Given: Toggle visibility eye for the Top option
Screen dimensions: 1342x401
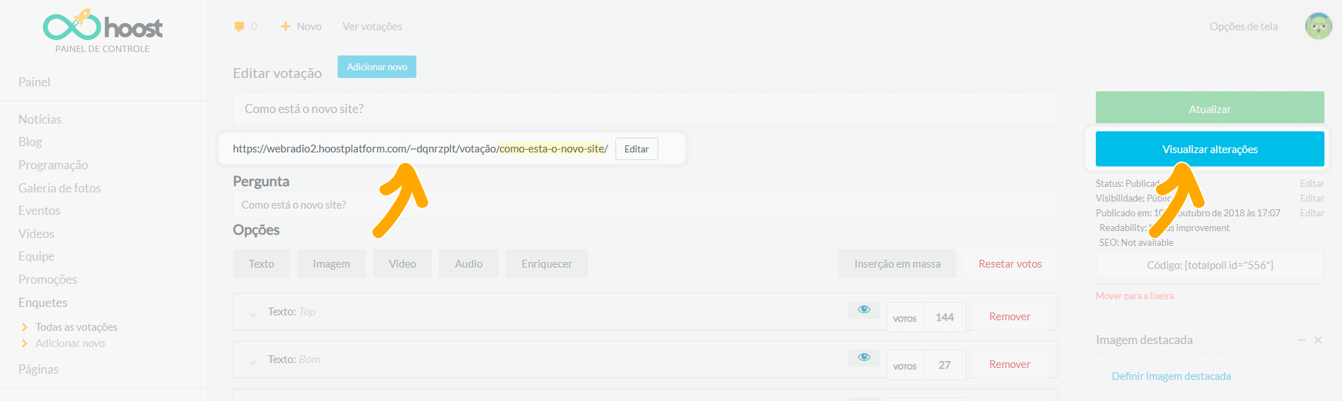Looking at the screenshot, I should click(x=864, y=310).
